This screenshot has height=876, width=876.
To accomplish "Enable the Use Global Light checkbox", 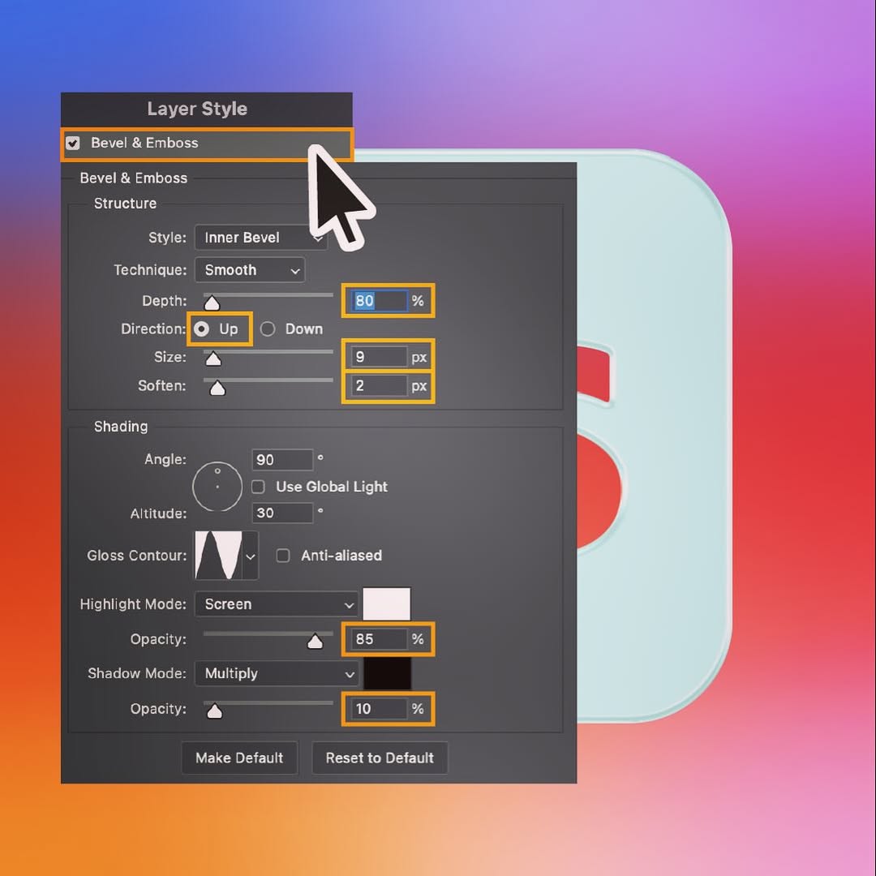I will point(258,487).
